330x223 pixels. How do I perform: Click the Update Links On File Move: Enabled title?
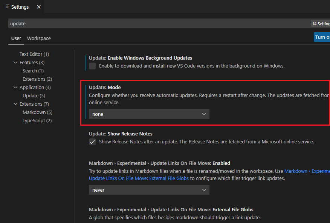click(159, 163)
